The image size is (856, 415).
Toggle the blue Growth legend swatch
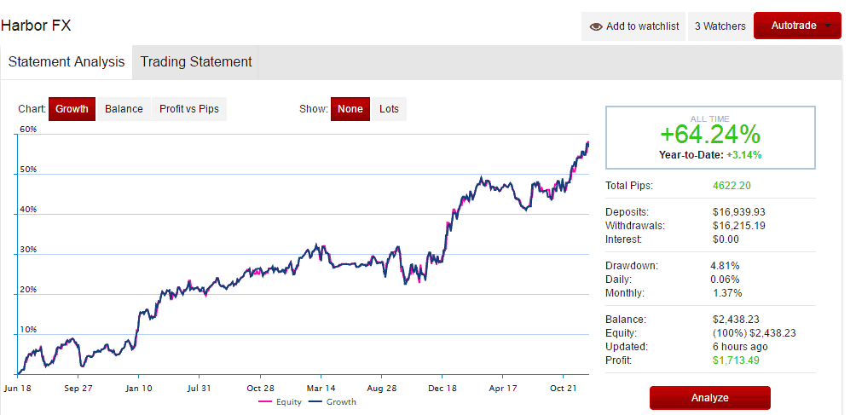coord(315,402)
